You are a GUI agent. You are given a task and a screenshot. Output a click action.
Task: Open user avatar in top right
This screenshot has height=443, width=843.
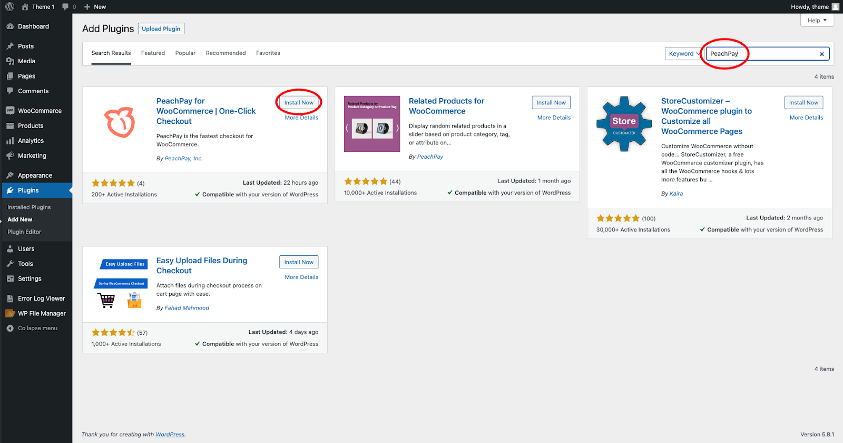pos(835,7)
